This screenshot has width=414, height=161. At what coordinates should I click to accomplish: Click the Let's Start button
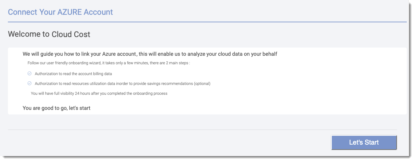(364, 142)
